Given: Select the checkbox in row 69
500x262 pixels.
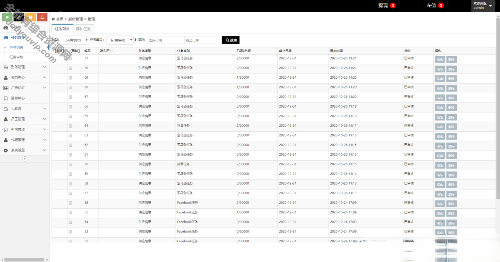Looking at the screenshot, I should pyautogui.click(x=70, y=78).
